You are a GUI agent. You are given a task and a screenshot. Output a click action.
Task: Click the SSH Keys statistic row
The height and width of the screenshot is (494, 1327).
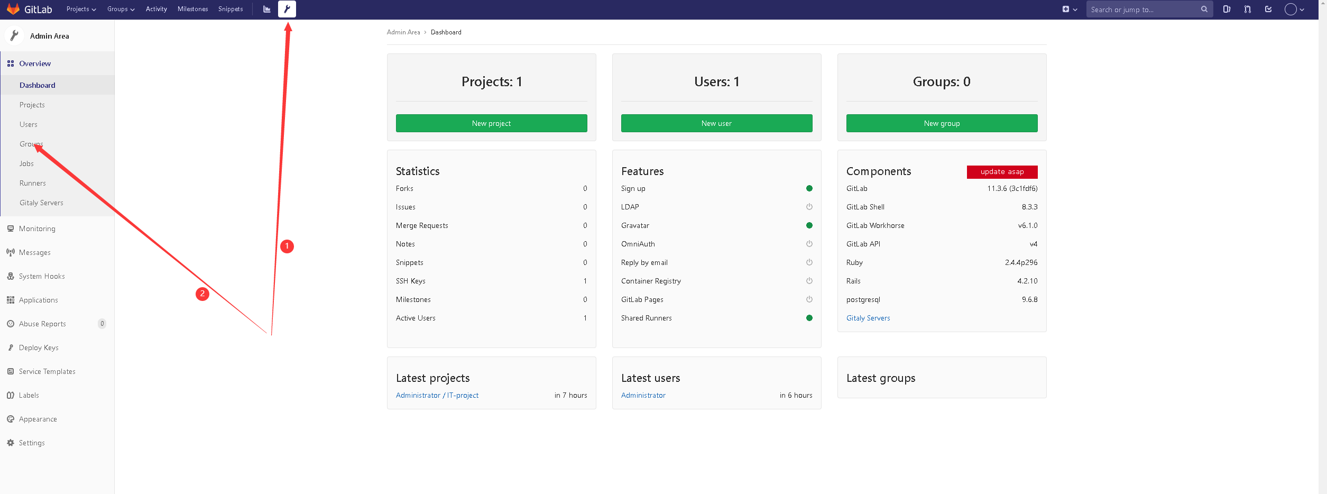(x=492, y=281)
